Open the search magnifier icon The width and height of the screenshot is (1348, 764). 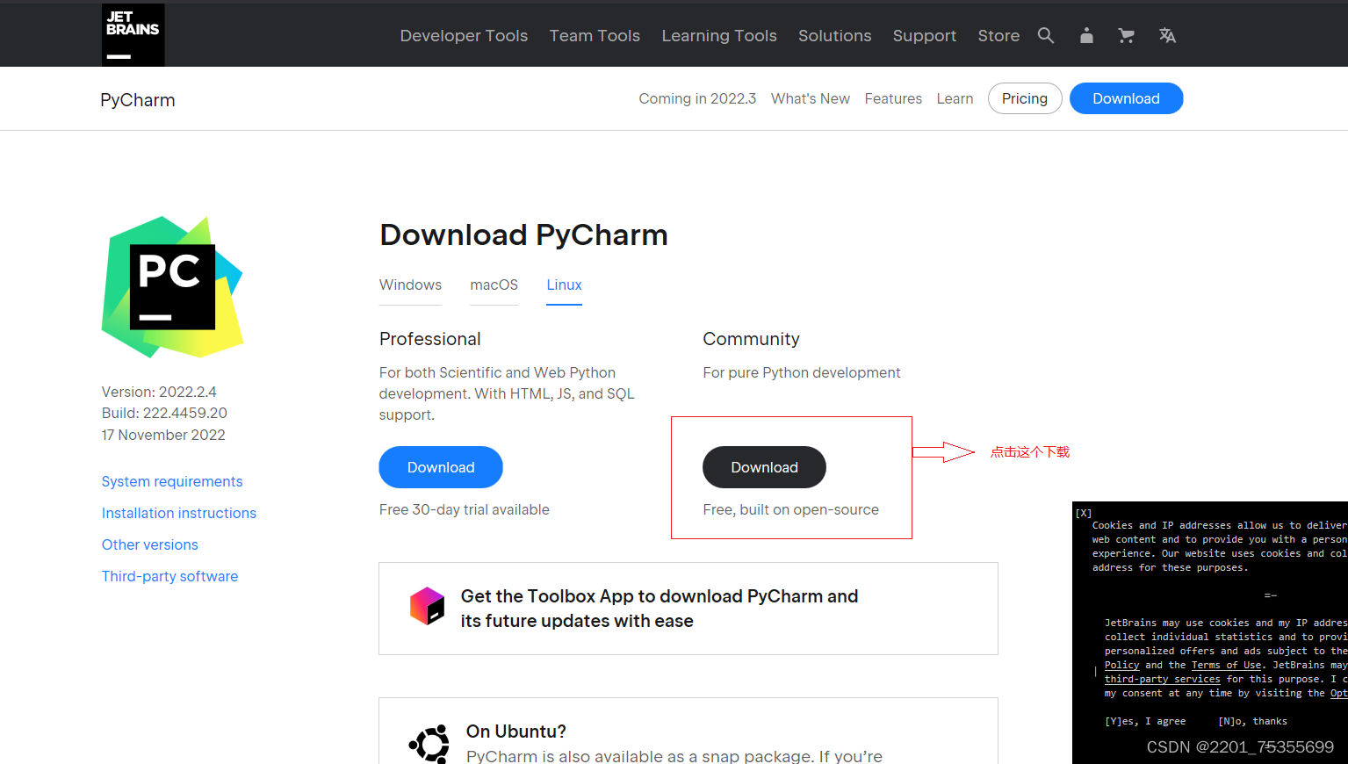pos(1045,35)
